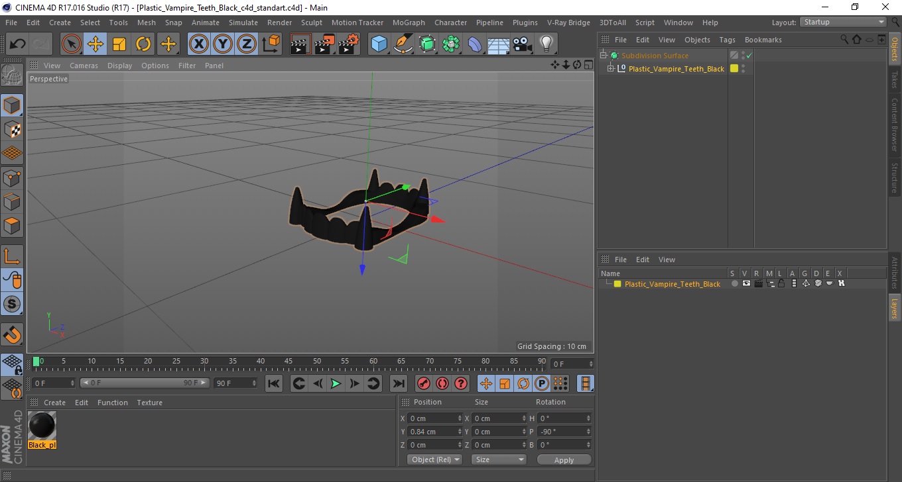Click the Bend deformer icon
This screenshot has height=482, width=902.
475,44
